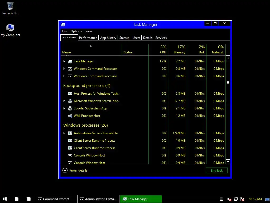This screenshot has height=203, width=270.
Task: Click Microsoft Windows Search Indexer icon
Action: pos(70,101)
